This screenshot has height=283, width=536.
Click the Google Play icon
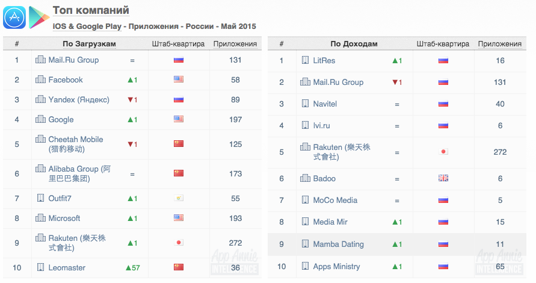click(x=39, y=17)
